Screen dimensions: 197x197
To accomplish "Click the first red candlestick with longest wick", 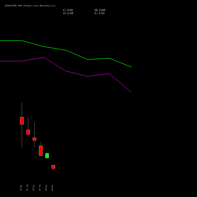I will [x=22, y=121].
